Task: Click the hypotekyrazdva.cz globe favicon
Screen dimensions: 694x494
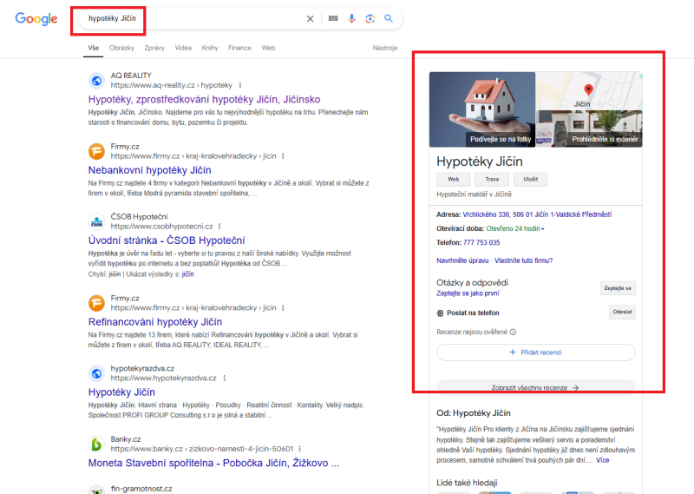Action: click(x=96, y=373)
